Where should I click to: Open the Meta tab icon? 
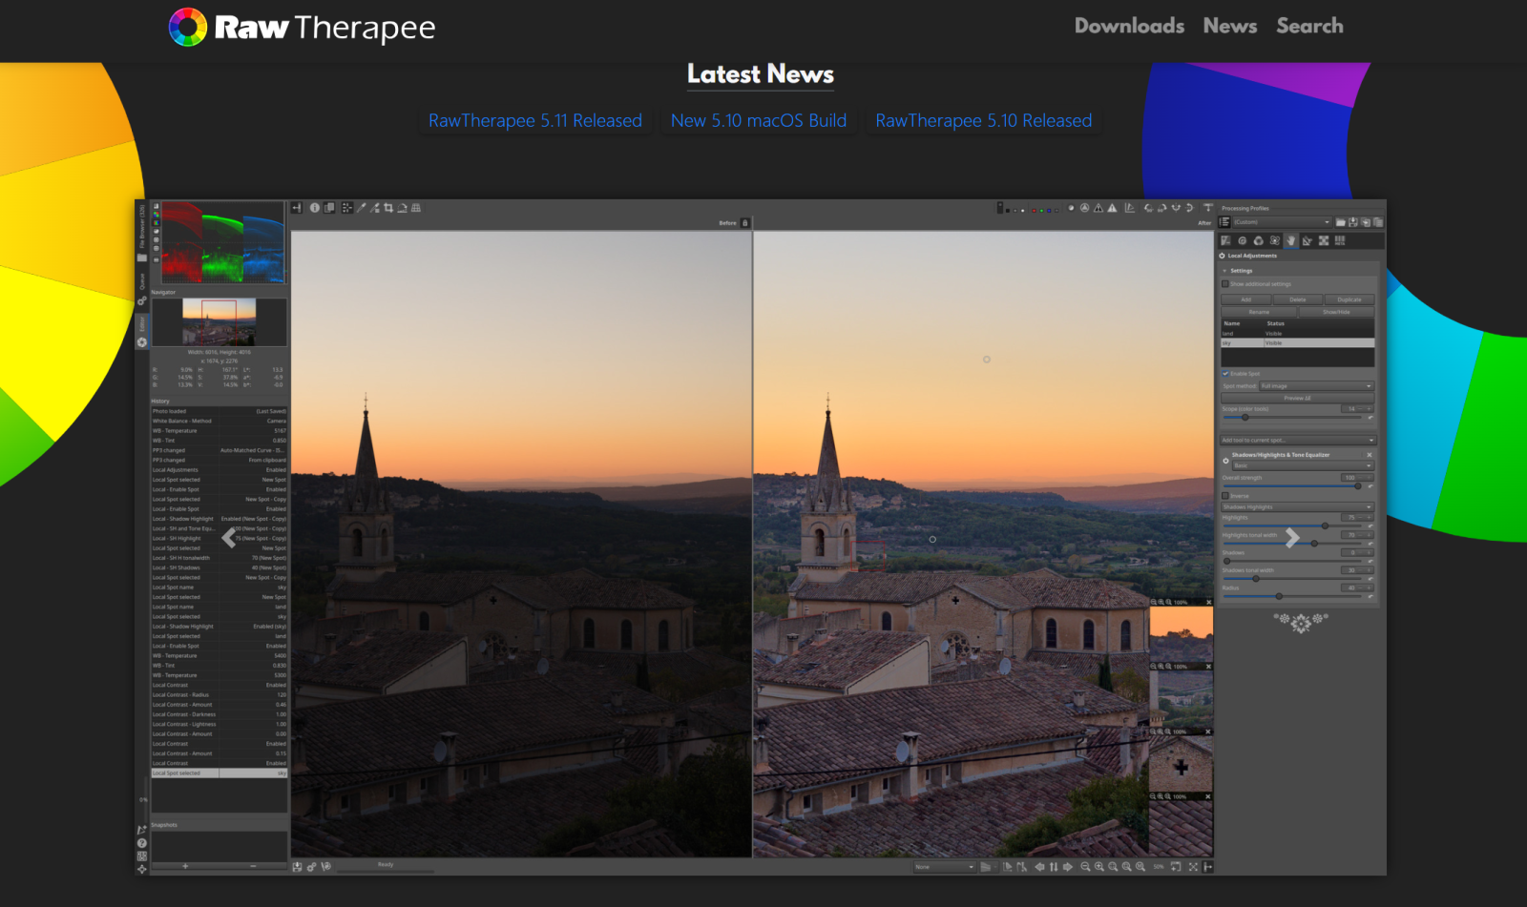point(1340,241)
